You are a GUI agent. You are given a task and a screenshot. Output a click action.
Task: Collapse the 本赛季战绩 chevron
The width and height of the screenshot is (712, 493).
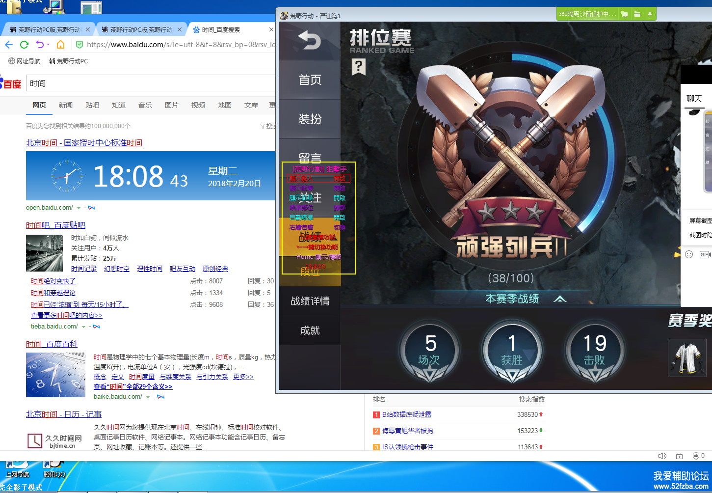[x=560, y=299]
